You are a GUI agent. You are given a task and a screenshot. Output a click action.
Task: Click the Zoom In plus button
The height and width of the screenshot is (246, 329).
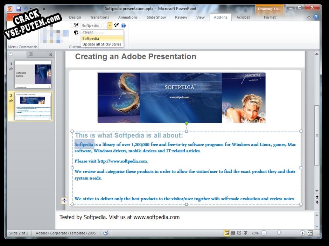coord(302,233)
